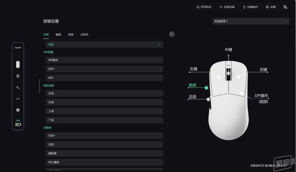296x172 pixels.
Task: Open the key grid icon in sidebar
Action: point(18,76)
